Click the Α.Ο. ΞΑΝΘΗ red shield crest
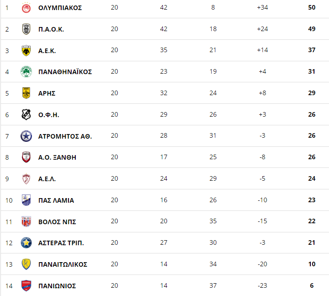This screenshot has width=329, height=296. coord(26,157)
